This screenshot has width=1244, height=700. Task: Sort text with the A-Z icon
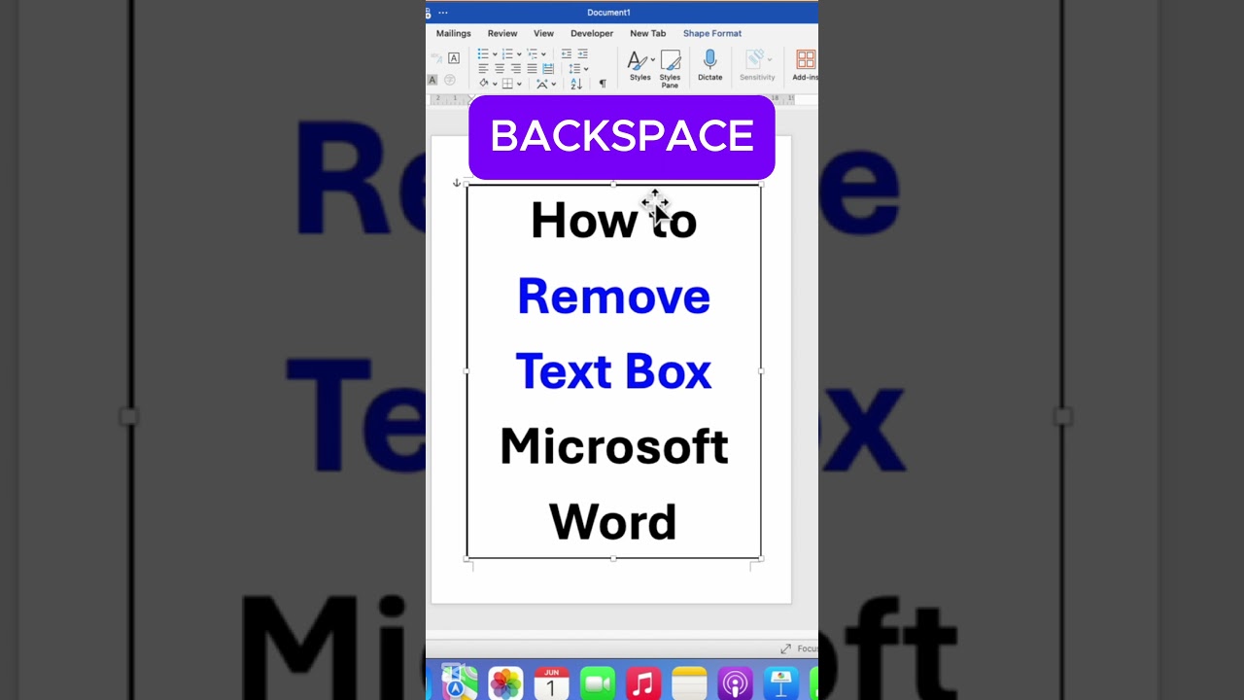pos(575,84)
